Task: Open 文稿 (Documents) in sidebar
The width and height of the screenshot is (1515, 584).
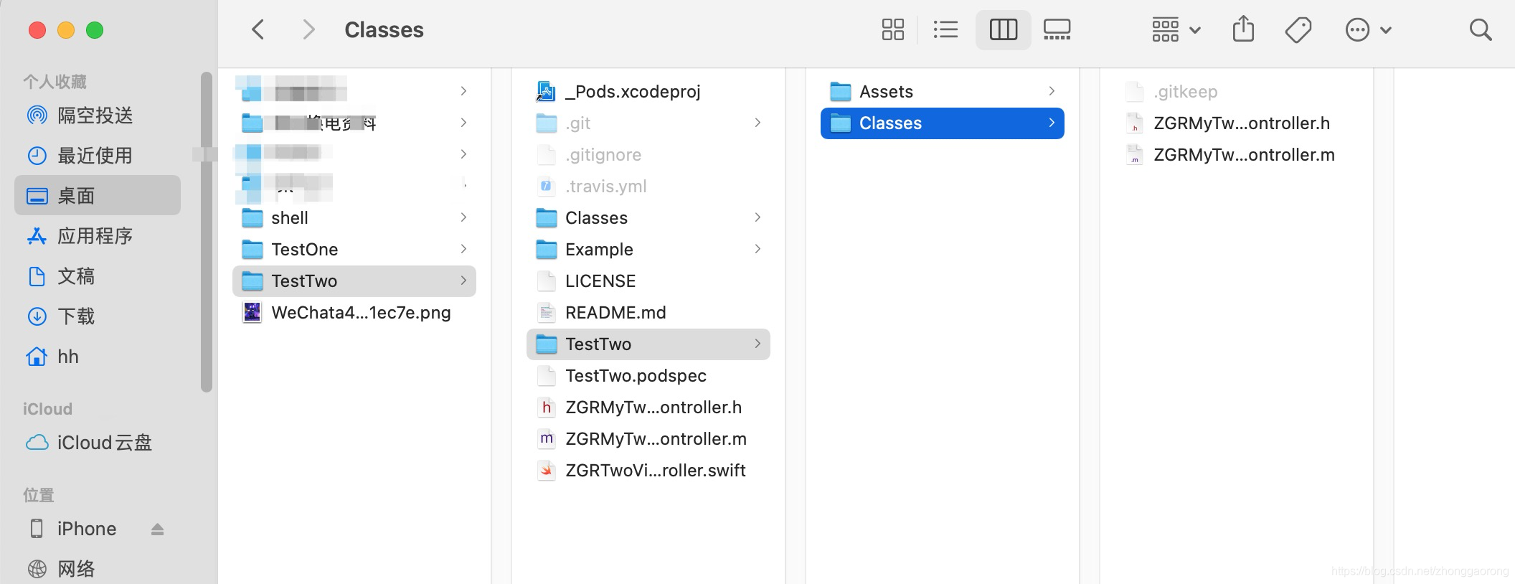Action: [98, 276]
